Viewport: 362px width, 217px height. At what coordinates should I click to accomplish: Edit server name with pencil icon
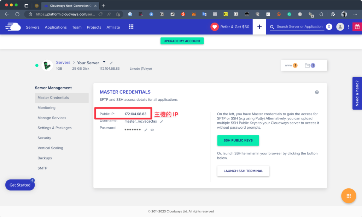click(111, 63)
